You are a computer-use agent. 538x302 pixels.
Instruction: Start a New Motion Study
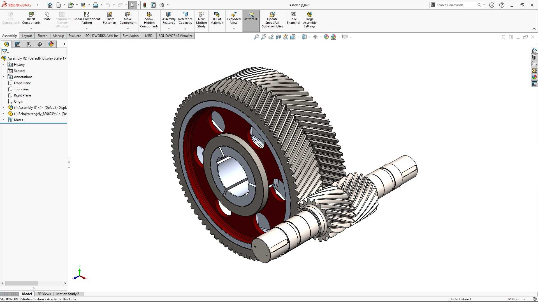(201, 20)
